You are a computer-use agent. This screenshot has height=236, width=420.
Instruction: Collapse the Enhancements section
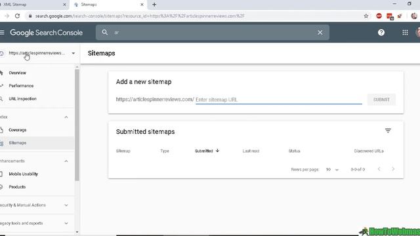pyautogui.click(x=66, y=161)
